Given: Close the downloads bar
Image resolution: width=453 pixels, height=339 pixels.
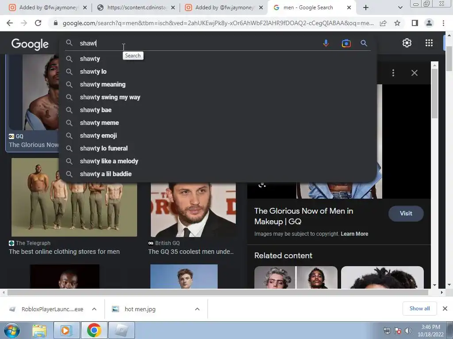Looking at the screenshot, I should (x=445, y=309).
